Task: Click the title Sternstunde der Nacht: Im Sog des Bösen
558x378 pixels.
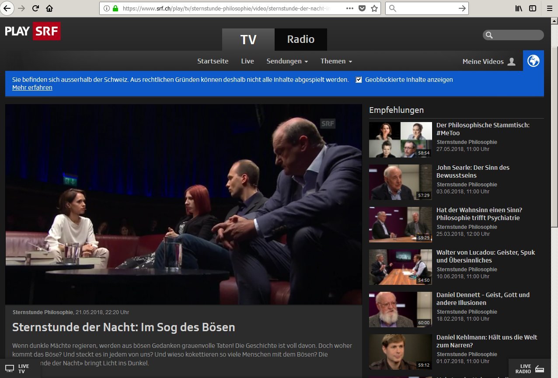Action: click(x=124, y=327)
